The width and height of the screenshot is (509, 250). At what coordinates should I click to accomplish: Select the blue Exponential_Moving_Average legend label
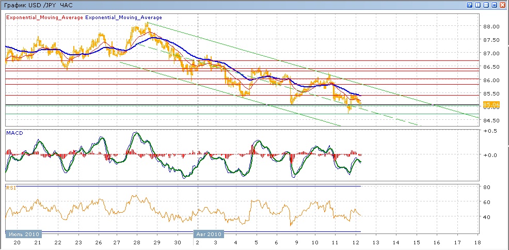(x=123, y=17)
